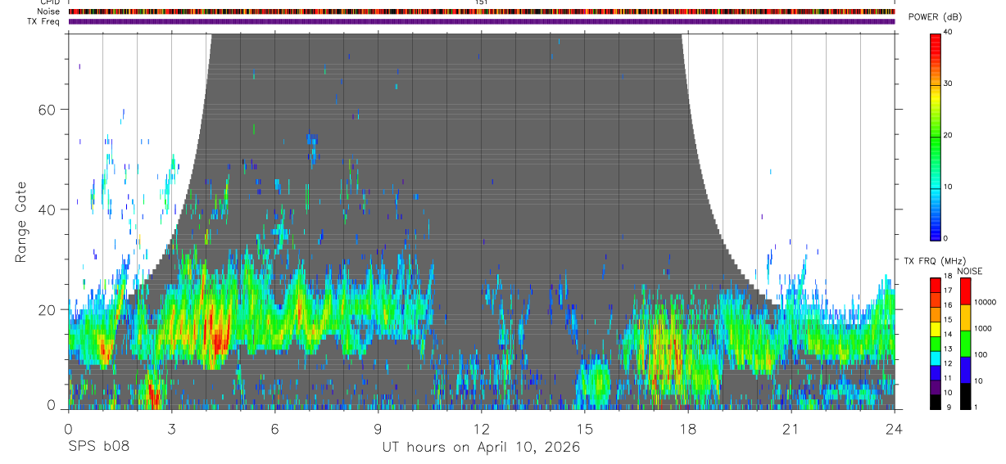Click the 15 tick on UT hours axis
Viewport: 1006px width, 464px height.
coord(585,429)
